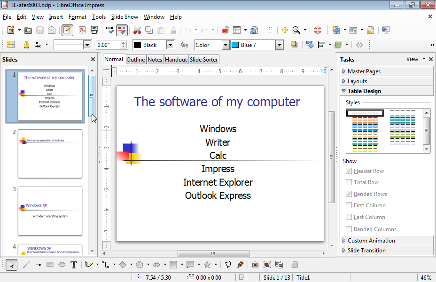The image size is (436, 282).
Task: Click the Display Grid icon
Action: point(269,30)
